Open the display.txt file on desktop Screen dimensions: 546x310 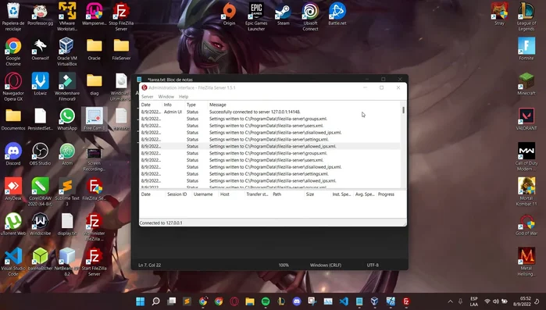coord(67,224)
